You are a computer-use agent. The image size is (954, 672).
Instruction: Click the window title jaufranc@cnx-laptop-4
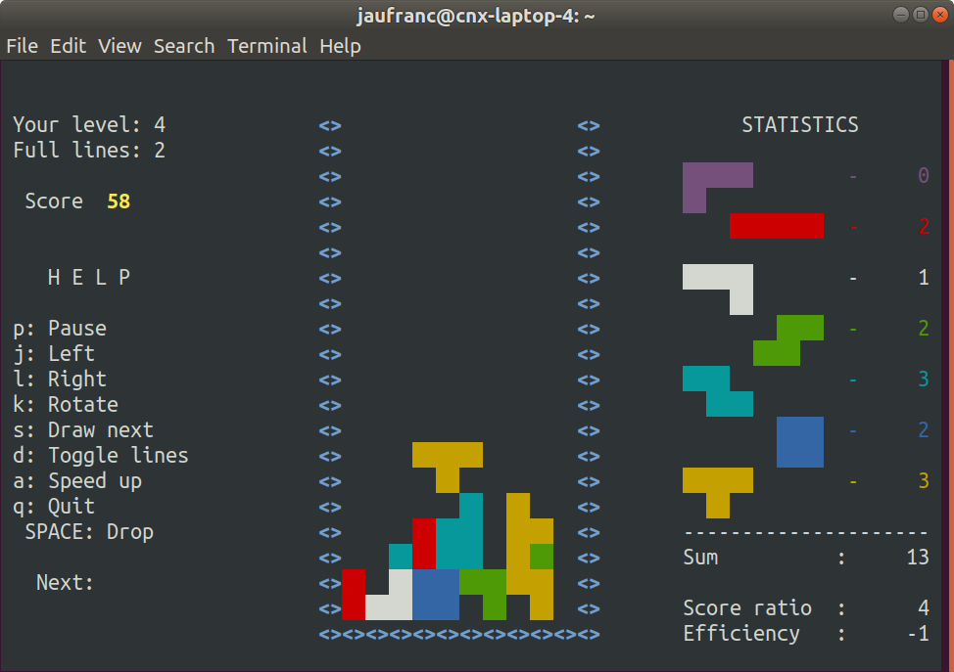pyautogui.click(x=476, y=16)
